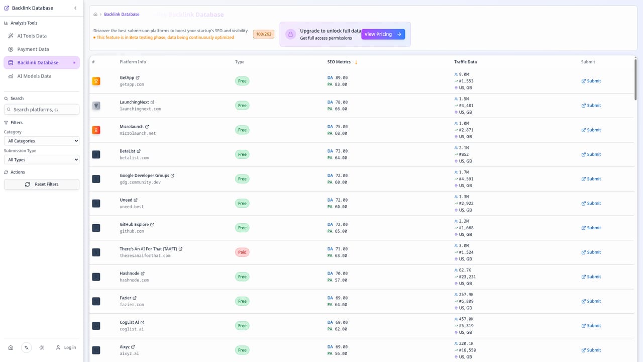This screenshot has height=362, width=643.
Task: Sort by SEO Metrics column header
Action: pyautogui.click(x=342, y=62)
